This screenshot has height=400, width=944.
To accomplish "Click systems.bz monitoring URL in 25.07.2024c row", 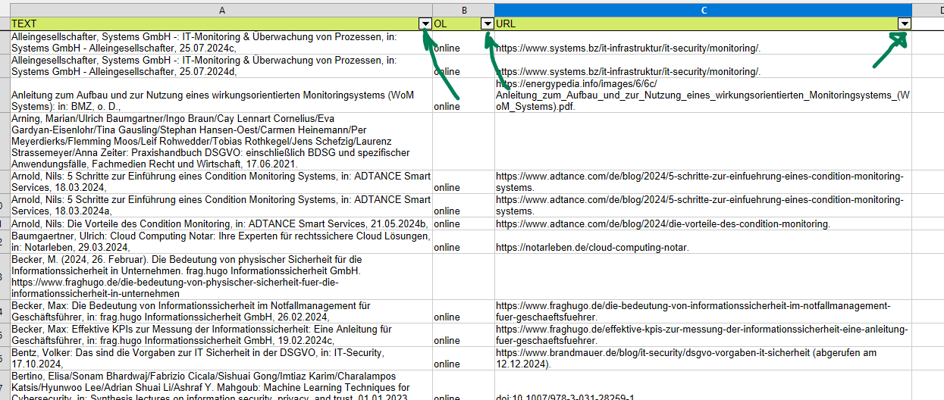I will click(704, 42).
